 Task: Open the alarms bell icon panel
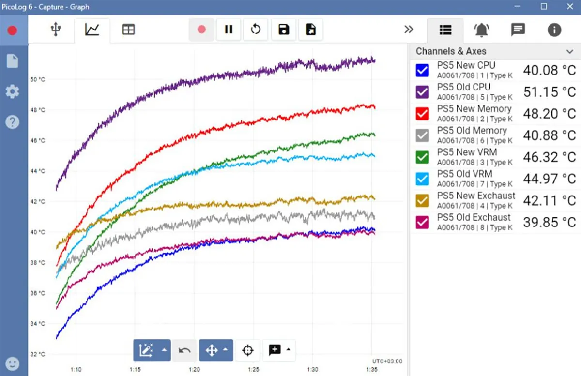coord(481,30)
